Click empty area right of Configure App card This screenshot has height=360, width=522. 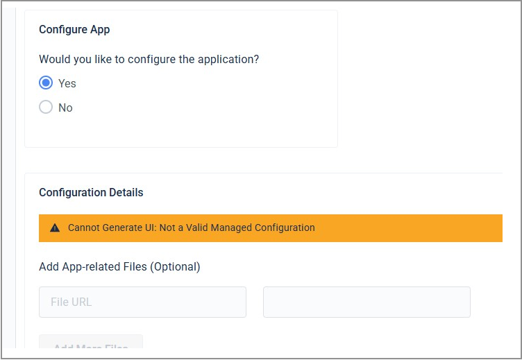click(423, 76)
